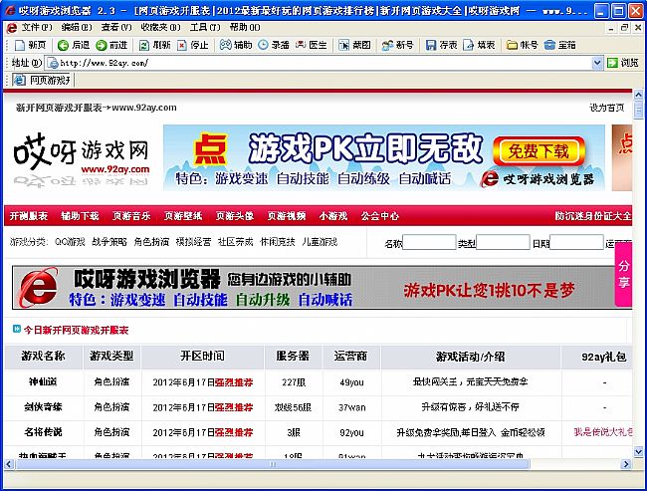647x491 pixels.
Task: Open the 页游壁纸 nav item
Action: pyautogui.click(x=183, y=216)
